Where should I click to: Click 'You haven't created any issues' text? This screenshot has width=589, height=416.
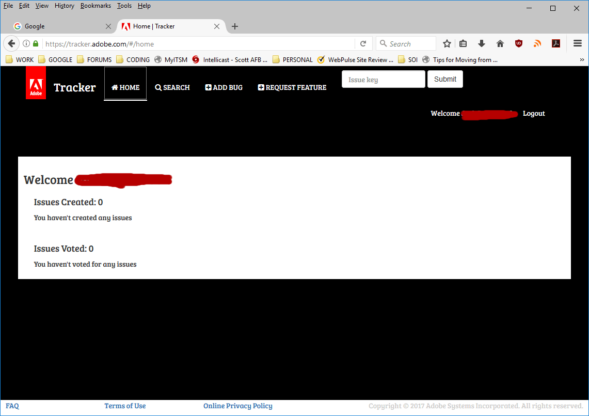coord(83,218)
